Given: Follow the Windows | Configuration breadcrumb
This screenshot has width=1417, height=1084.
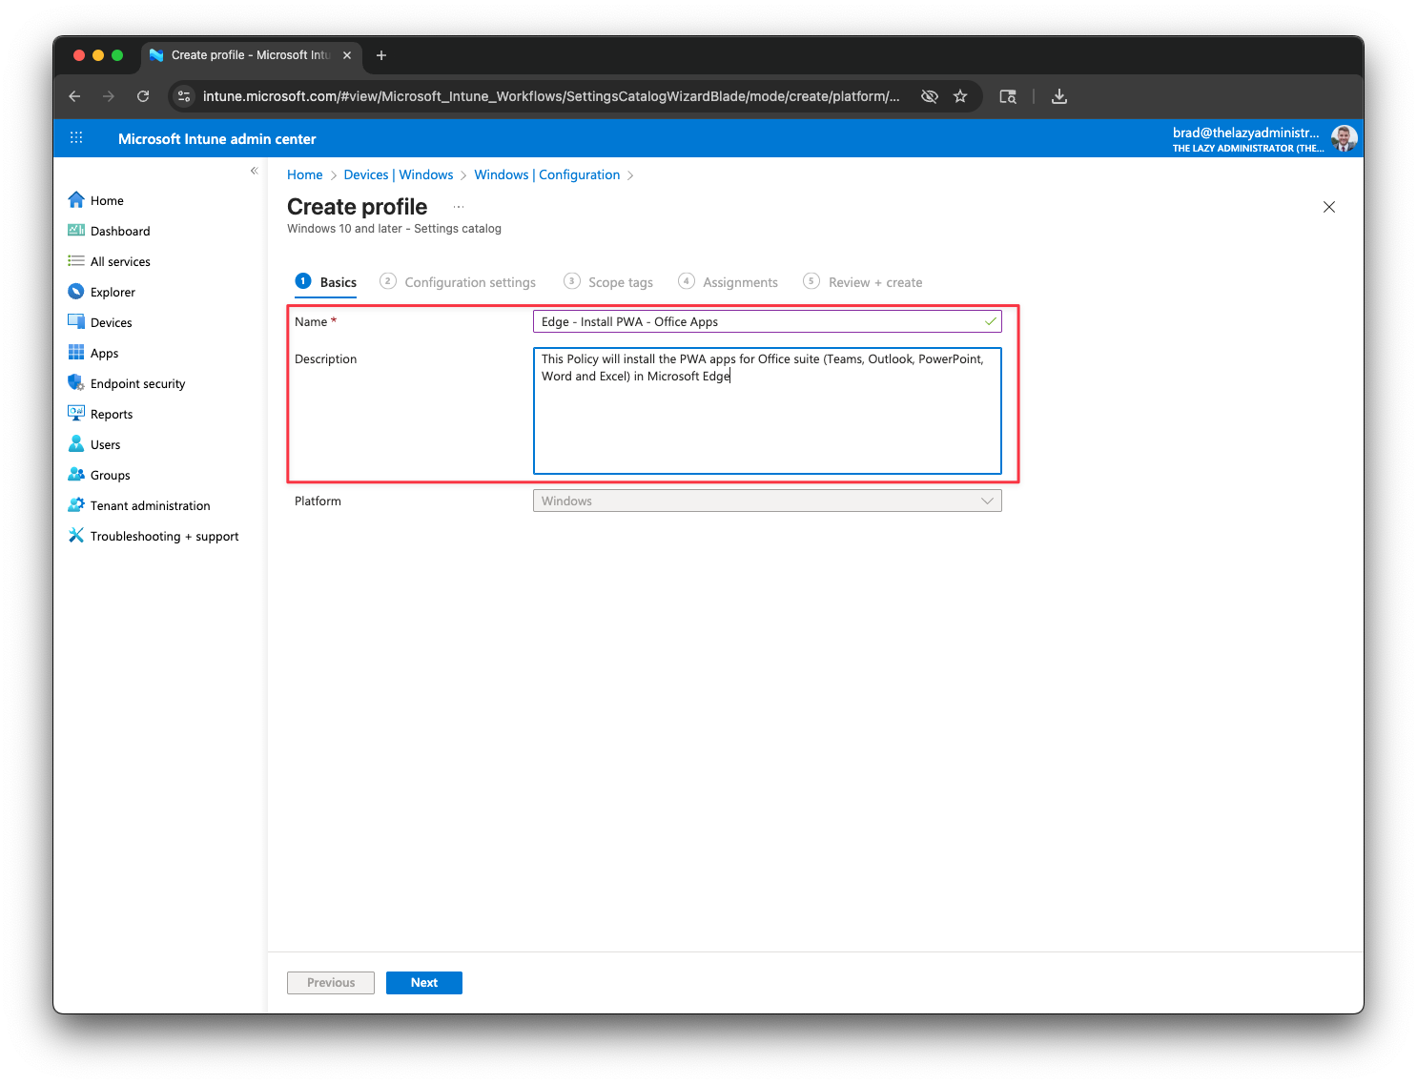Looking at the screenshot, I should [547, 174].
